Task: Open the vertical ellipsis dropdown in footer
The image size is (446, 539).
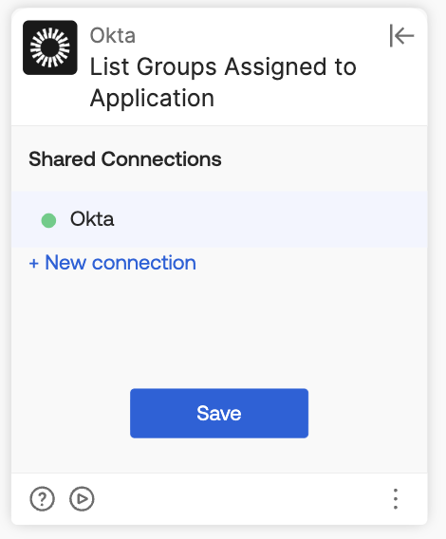Action: click(x=396, y=498)
